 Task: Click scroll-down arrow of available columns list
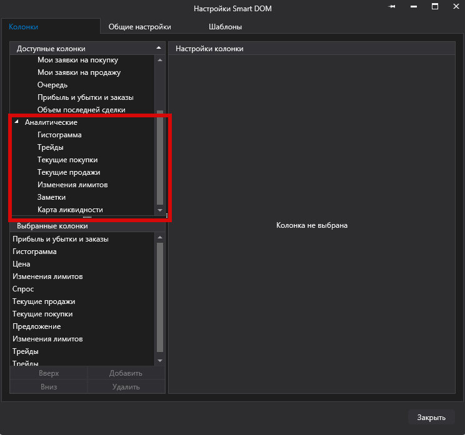pyautogui.click(x=160, y=210)
